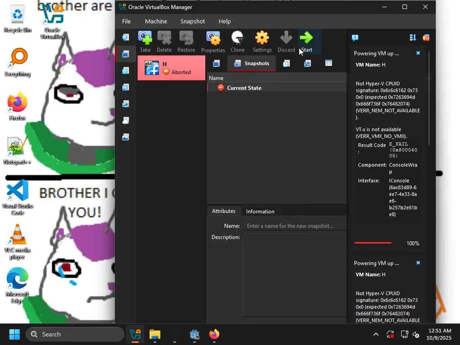Dismiss the second Powering VM up notification
Screen dimensions: 460x345
tap(418, 263)
